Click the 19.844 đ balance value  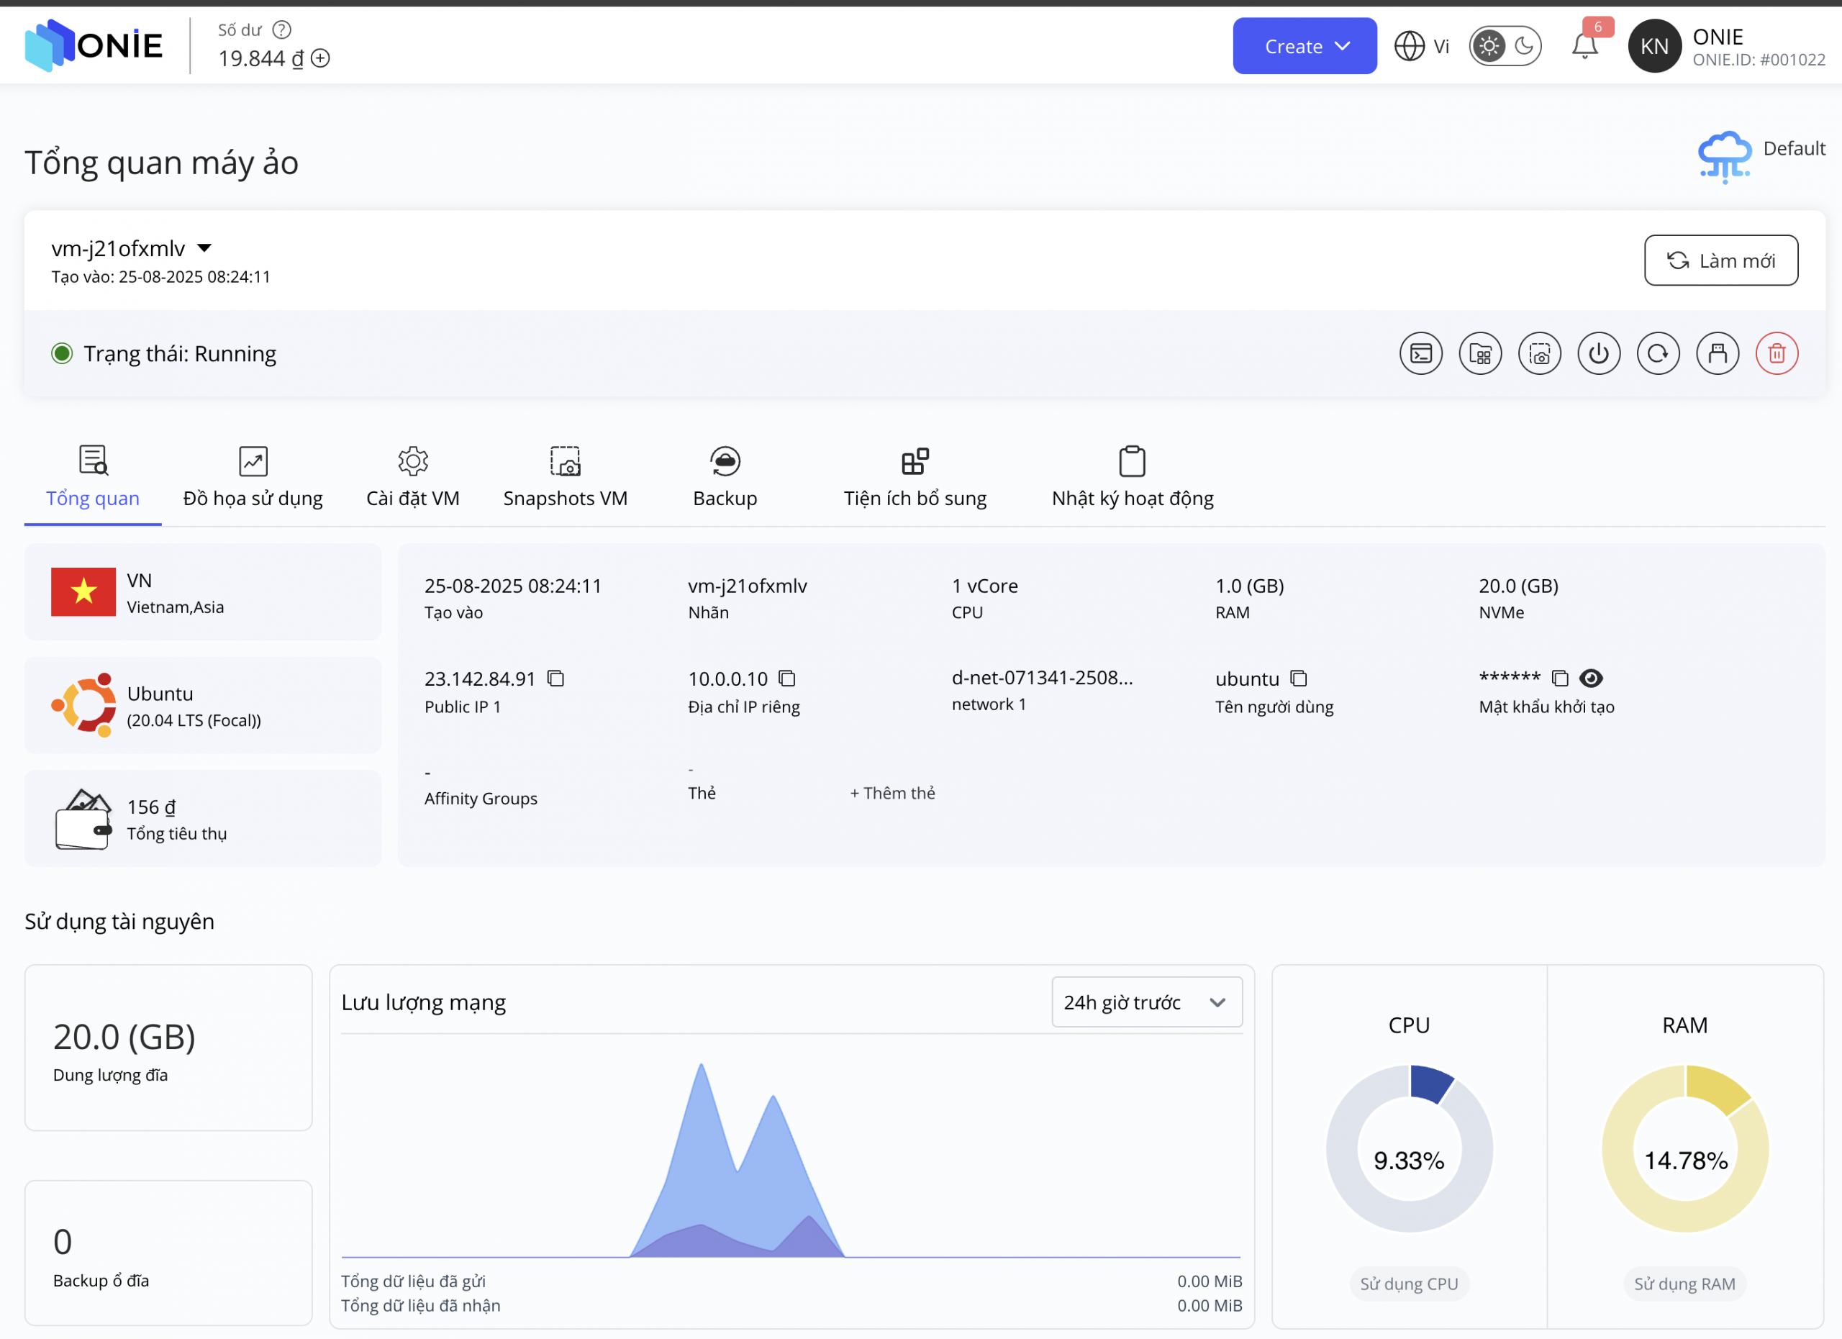(260, 58)
